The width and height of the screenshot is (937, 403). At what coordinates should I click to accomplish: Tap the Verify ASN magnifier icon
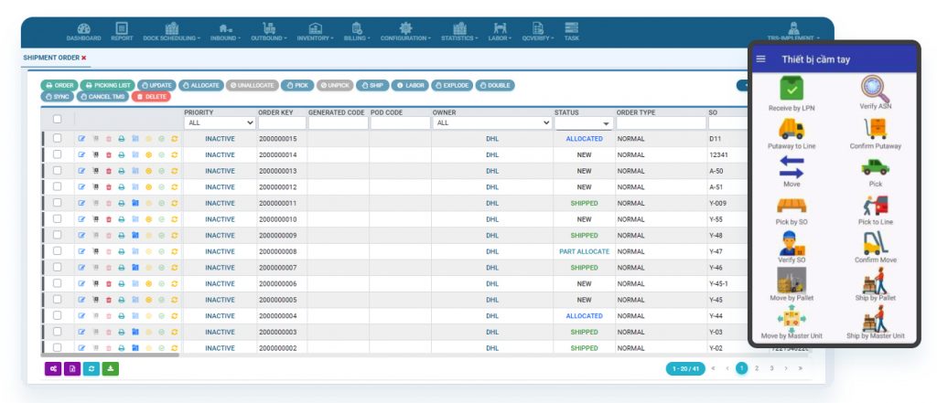point(876,90)
